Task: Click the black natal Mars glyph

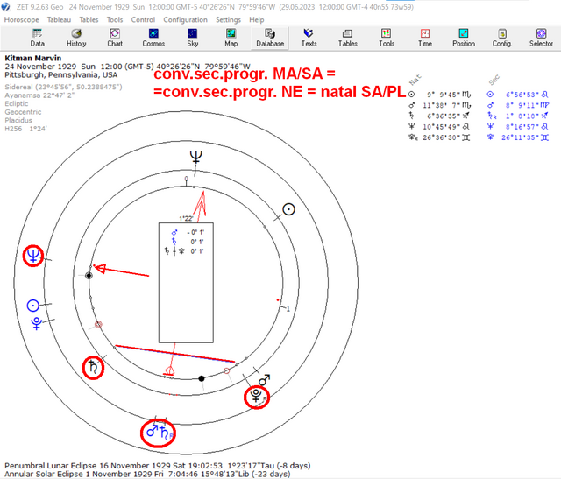Action: [265, 380]
